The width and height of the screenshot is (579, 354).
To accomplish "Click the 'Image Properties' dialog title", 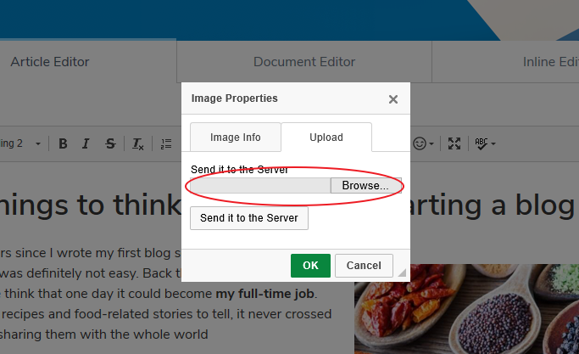I will (x=235, y=98).
